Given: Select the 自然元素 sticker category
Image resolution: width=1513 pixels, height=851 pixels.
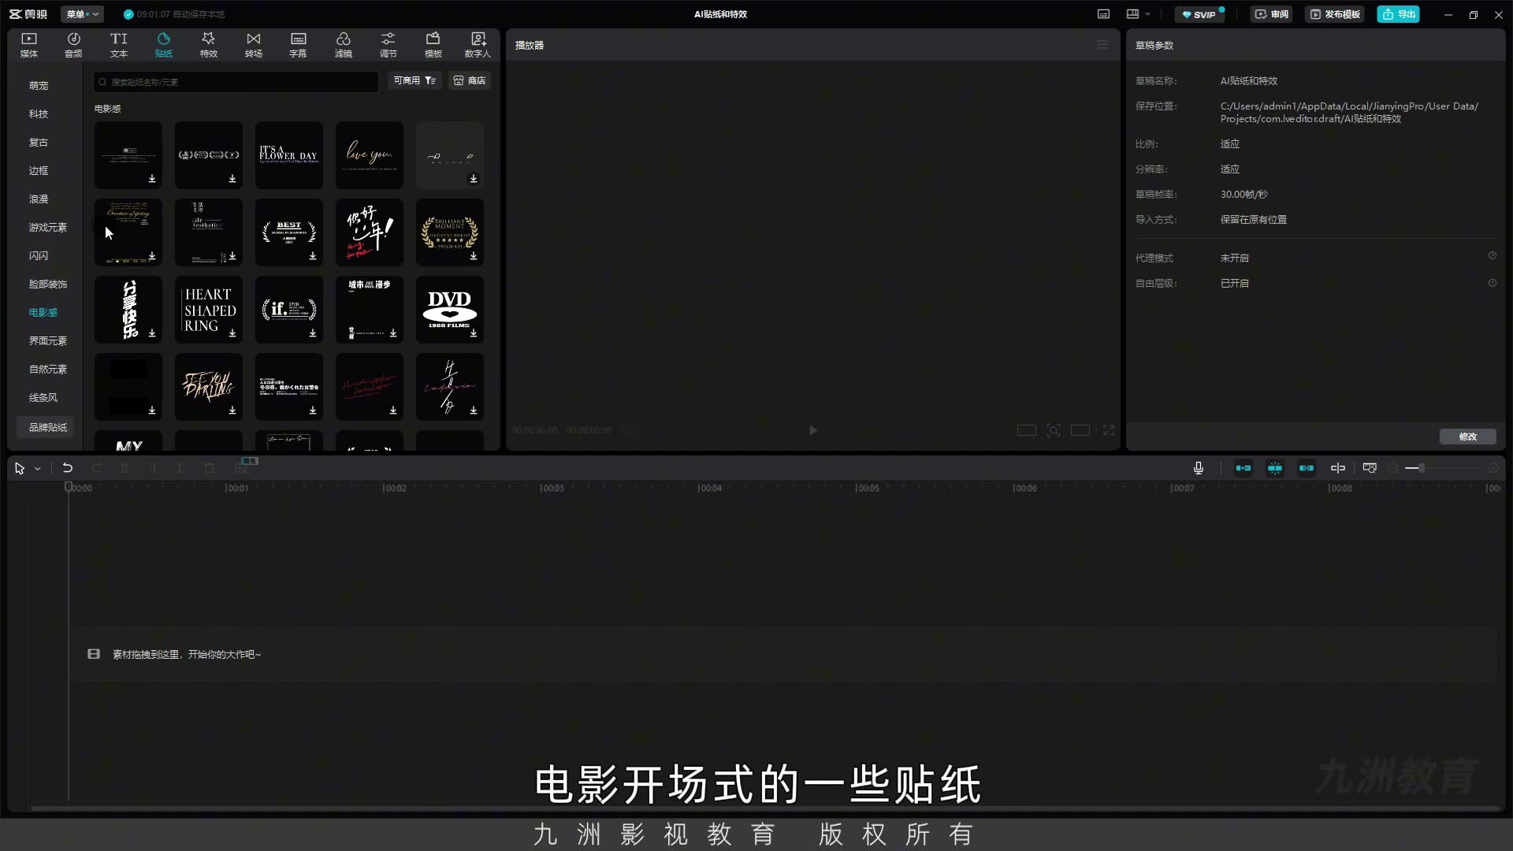Looking at the screenshot, I should (48, 369).
